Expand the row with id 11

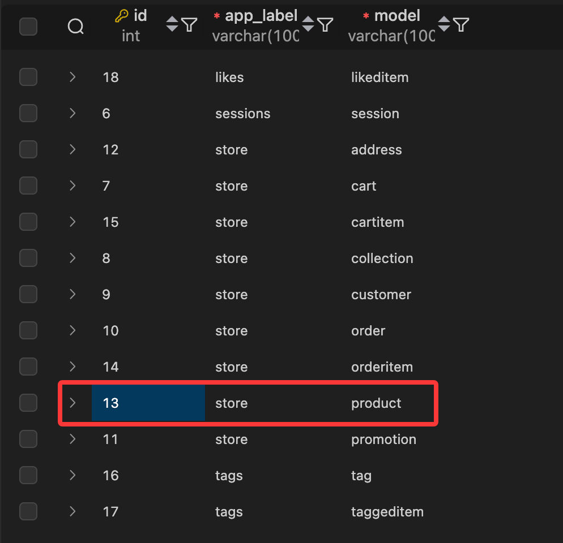click(x=72, y=439)
